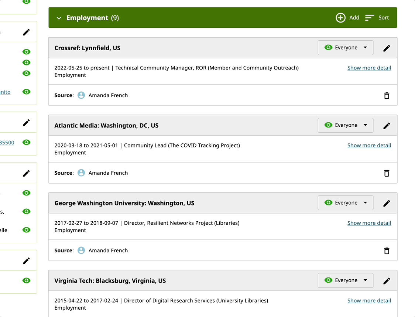Edit the Virginia Tech employment entry

[387, 281]
